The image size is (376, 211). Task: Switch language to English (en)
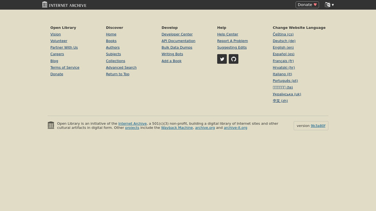(x=283, y=47)
